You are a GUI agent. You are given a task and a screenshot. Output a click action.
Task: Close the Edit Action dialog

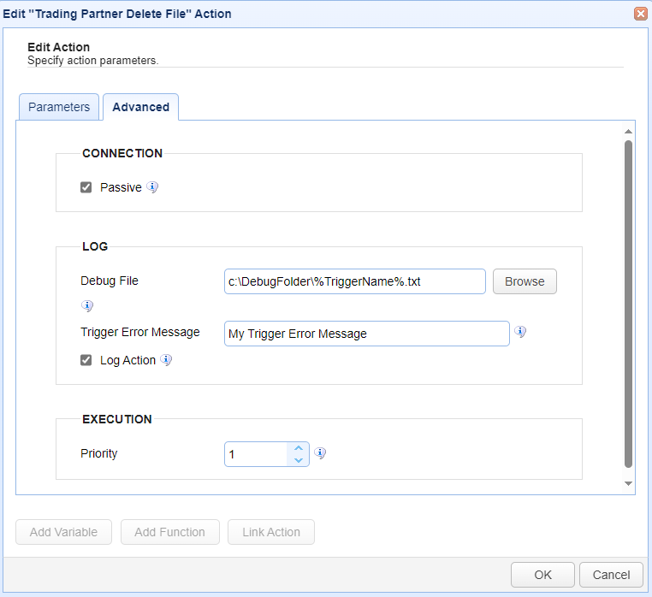(639, 14)
